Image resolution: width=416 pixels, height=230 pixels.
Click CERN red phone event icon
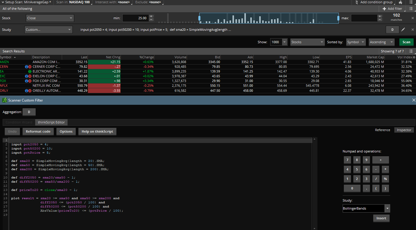coord(30,67)
